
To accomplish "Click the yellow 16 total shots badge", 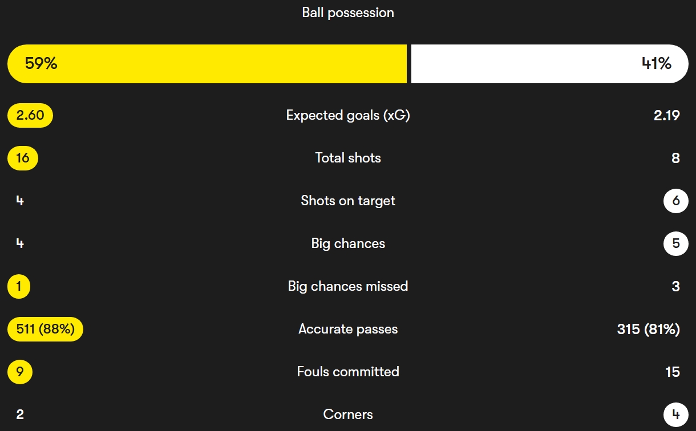I will click(x=23, y=158).
